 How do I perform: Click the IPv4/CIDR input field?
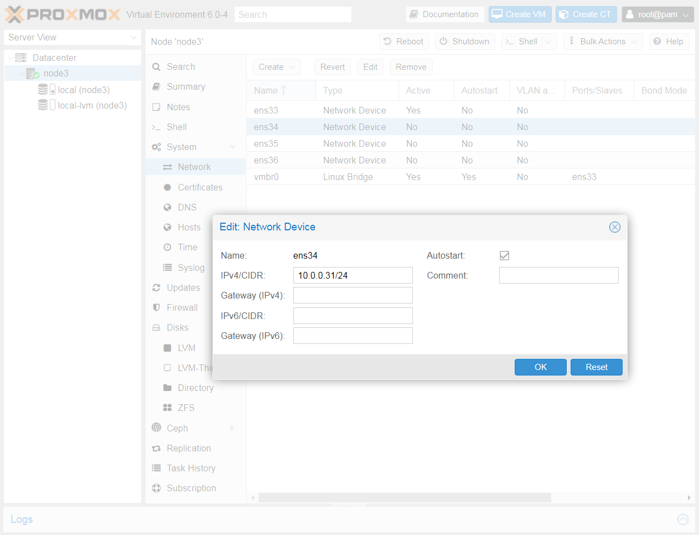(x=353, y=275)
